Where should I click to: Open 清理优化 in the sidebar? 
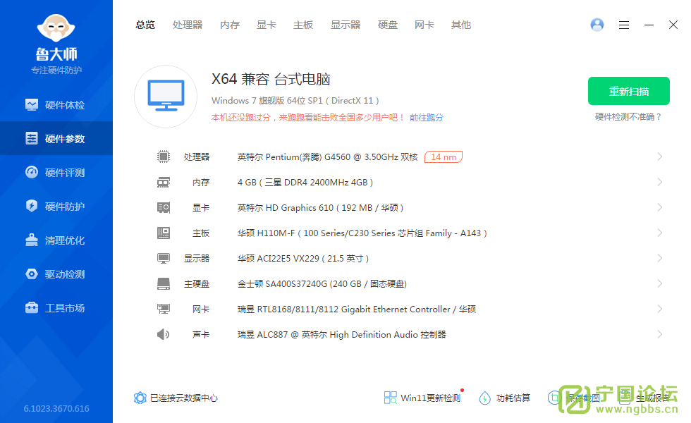pos(56,240)
